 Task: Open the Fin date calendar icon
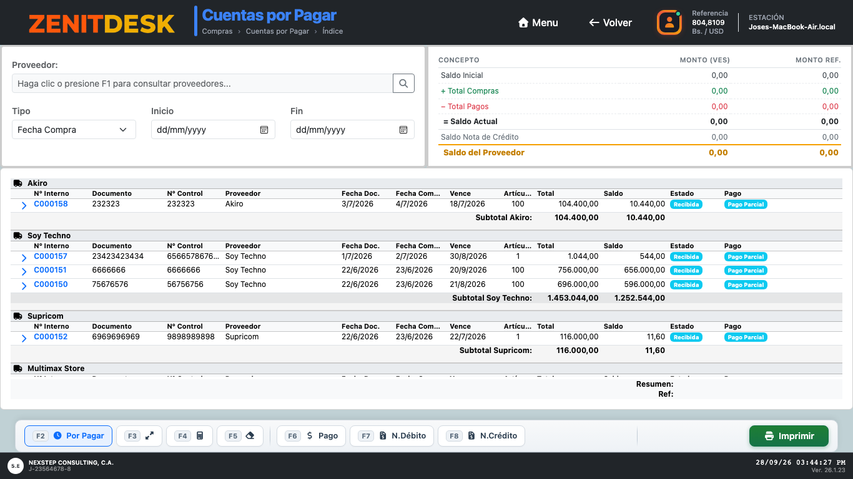coord(403,130)
